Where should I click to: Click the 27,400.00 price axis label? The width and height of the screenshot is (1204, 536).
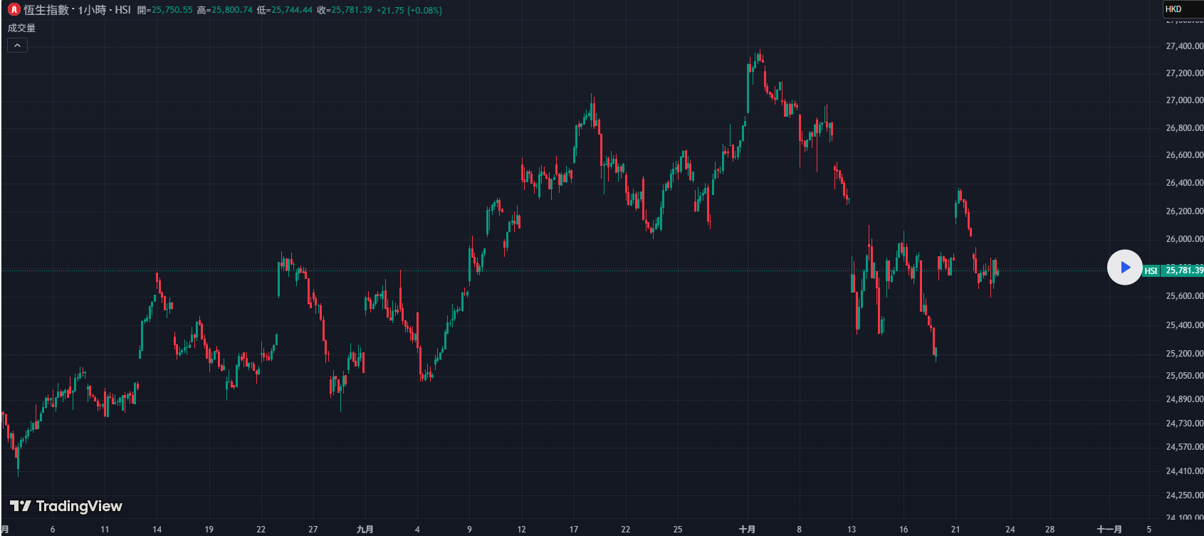[x=1183, y=46]
